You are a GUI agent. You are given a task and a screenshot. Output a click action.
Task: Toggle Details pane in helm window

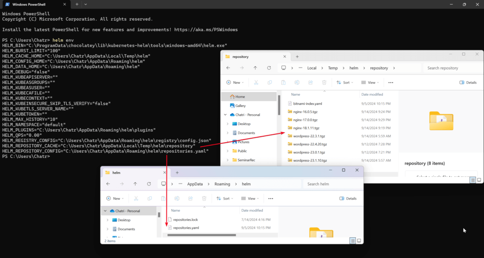tap(348, 199)
